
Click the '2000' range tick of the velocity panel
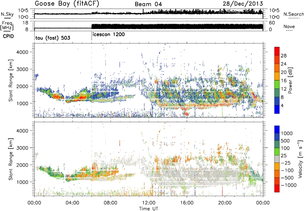pyautogui.click(x=22, y=165)
